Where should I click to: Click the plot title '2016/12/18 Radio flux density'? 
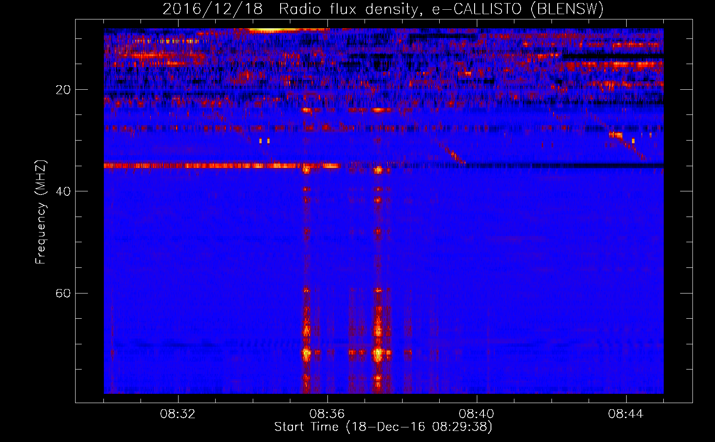tap(383, 9)
